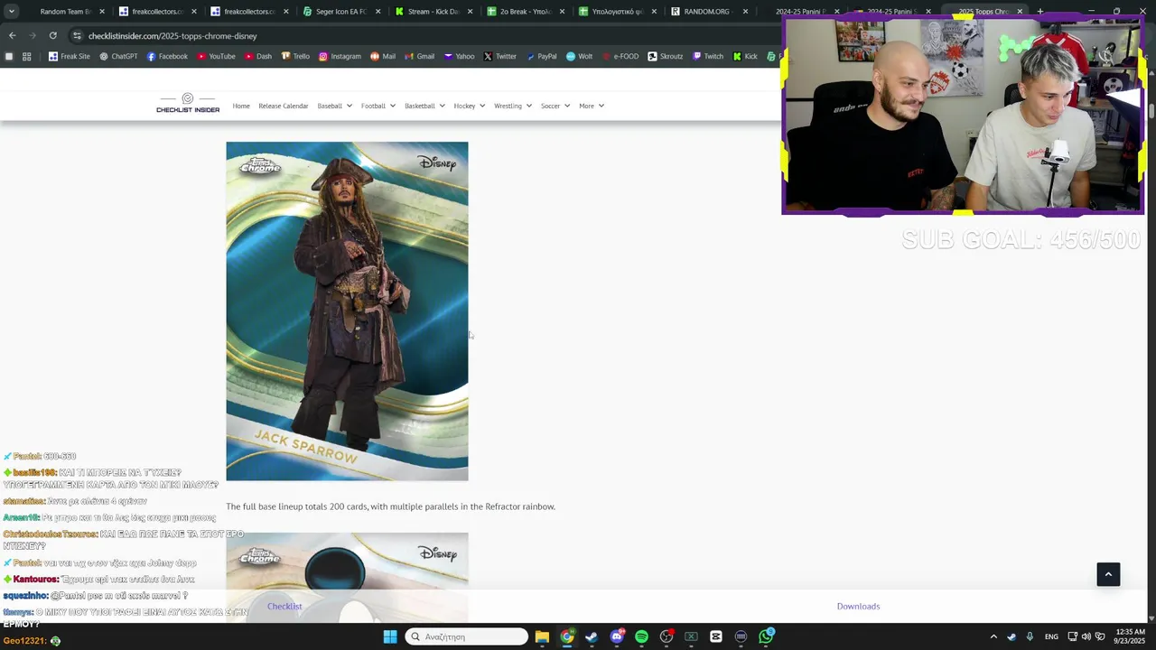Open the Windows Start menu
The width and height of the screenshot is (1156, 650).
[390, 636]
